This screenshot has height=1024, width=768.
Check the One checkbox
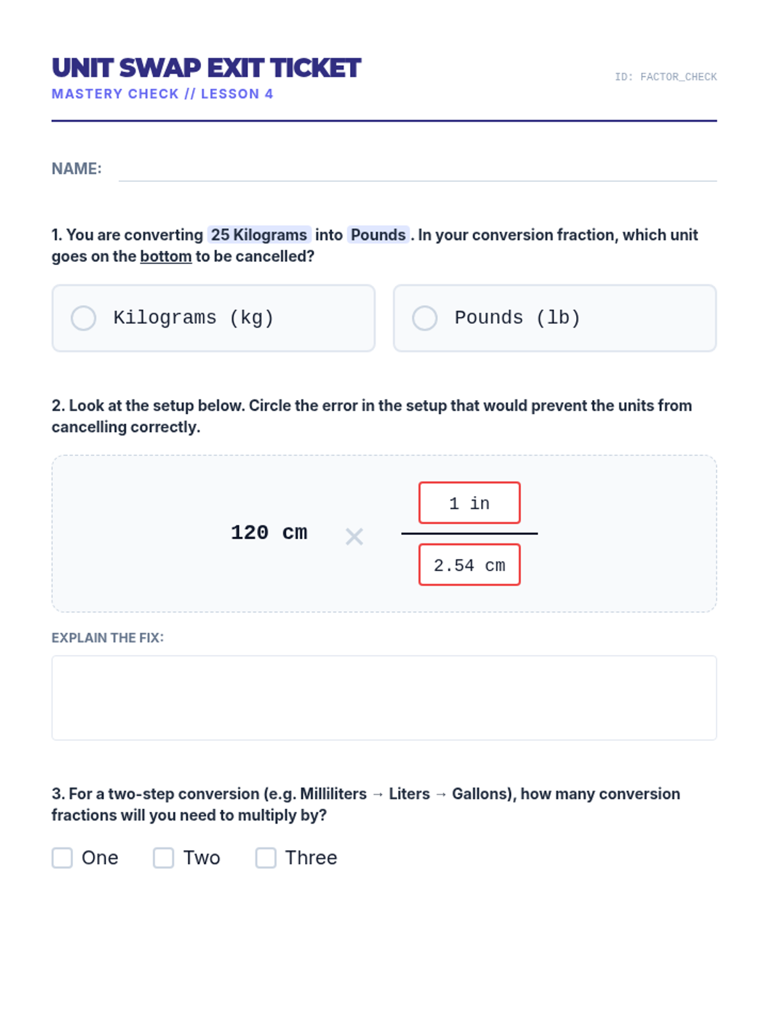62,858
